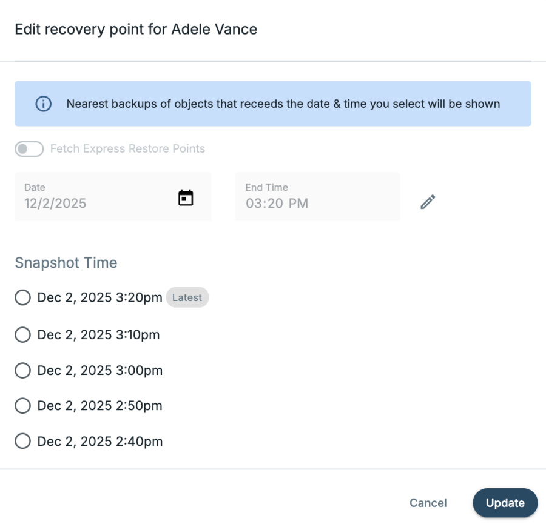Click the 'Dec 2, 2025 3:00pm' label text
This screenshot has height=530, width=546.
[x=100, y=371]
